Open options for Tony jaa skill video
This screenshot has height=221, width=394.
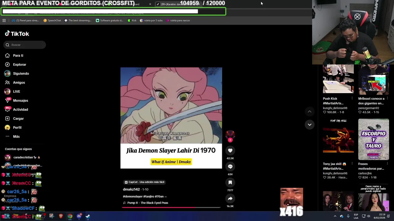click(352, 164)
